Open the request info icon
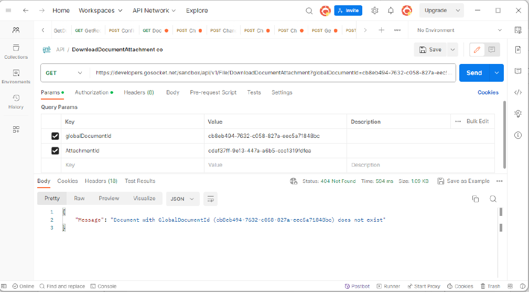 pyautogui.click(x=518, y=135)
